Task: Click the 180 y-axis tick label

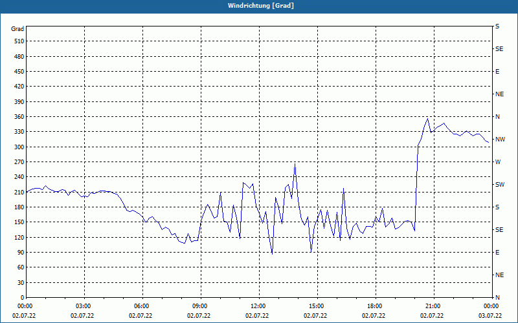Action: pyautogui.click(x=19, y=207)
